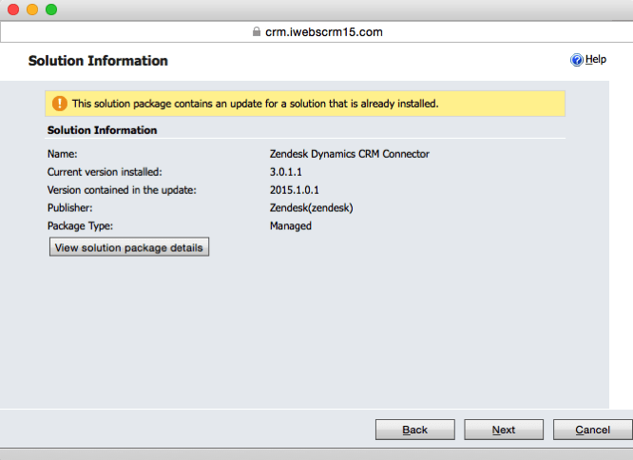Click the current version value 3.0.1.1

point(286,172)
